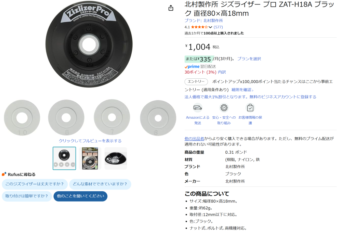342x233 pixels.
Task: Open the 577 reviews link
Action: pyautogui.click(x=218, y=27)
